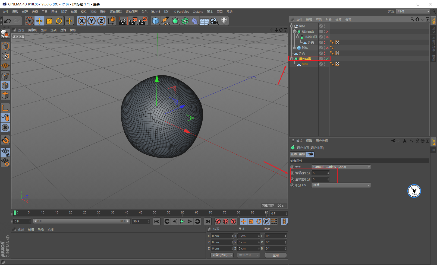
Task: Open the X-Particles menu
Action: [x=181, y=12]
